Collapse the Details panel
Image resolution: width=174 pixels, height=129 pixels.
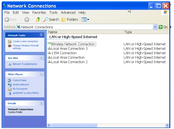pyautogui.click(x=41, y=103)
